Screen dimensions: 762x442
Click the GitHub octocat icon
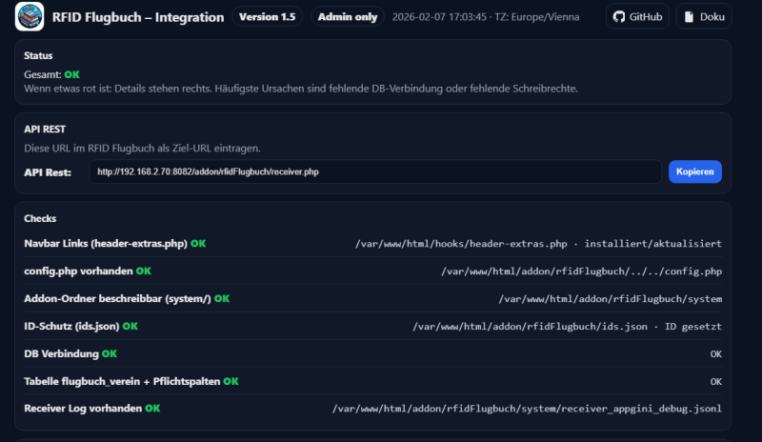click(x=619, y=17)
